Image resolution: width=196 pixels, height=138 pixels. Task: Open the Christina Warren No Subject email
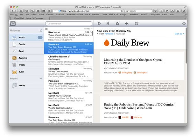[69, 60]
